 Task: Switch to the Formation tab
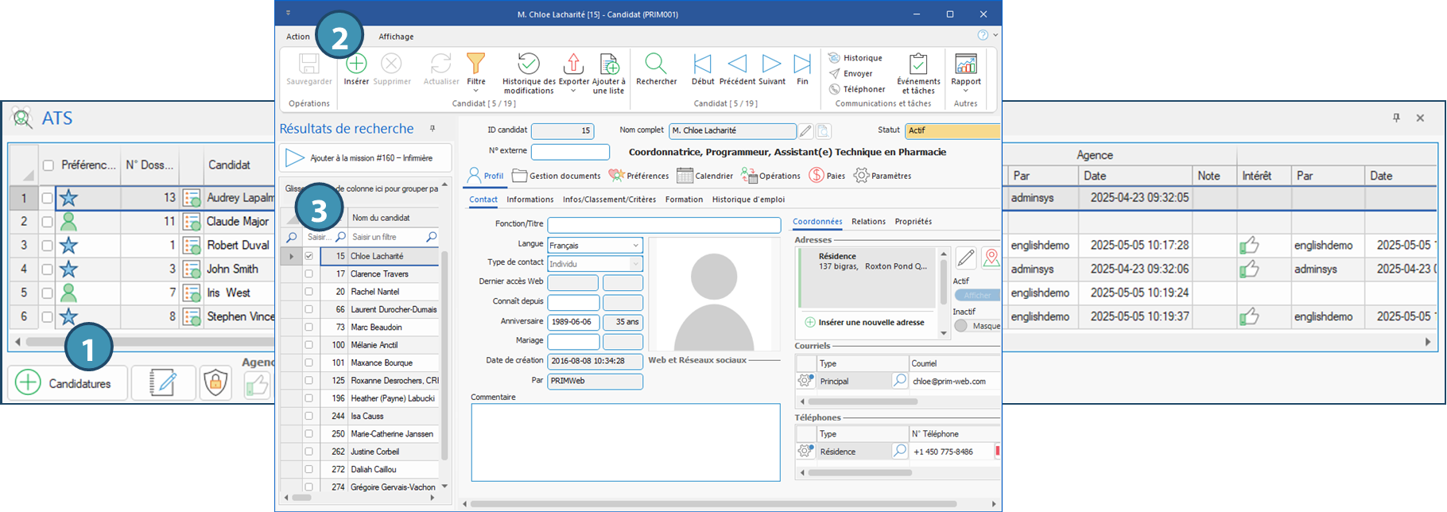[684, 200]
